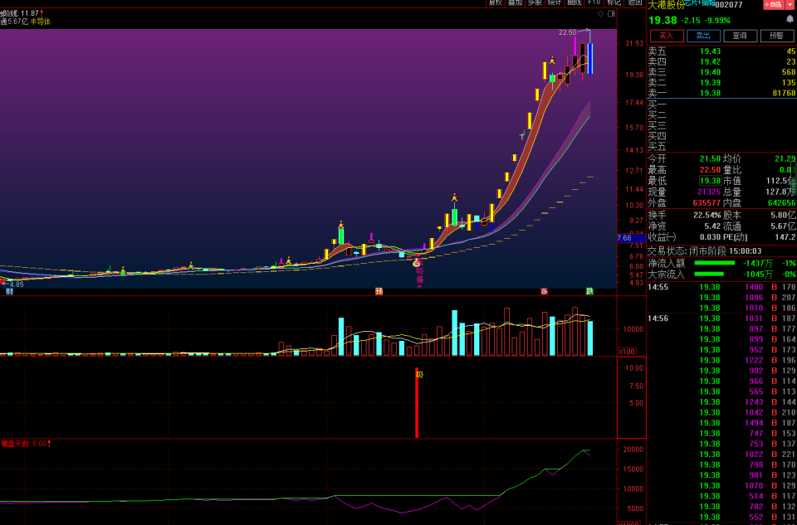Click the 复权 toolbar item

[495, 2]
